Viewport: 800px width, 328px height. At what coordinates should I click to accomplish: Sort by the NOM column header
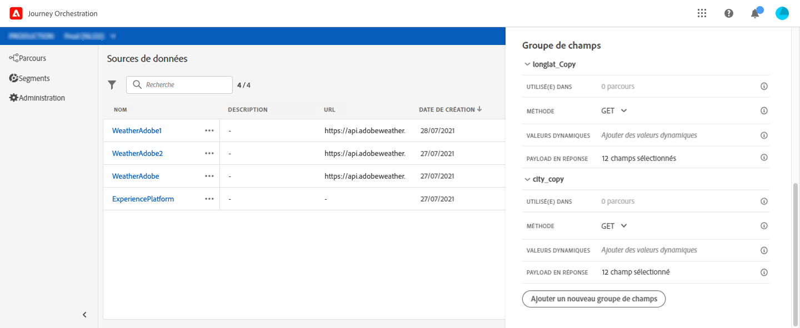coord(120,110)
